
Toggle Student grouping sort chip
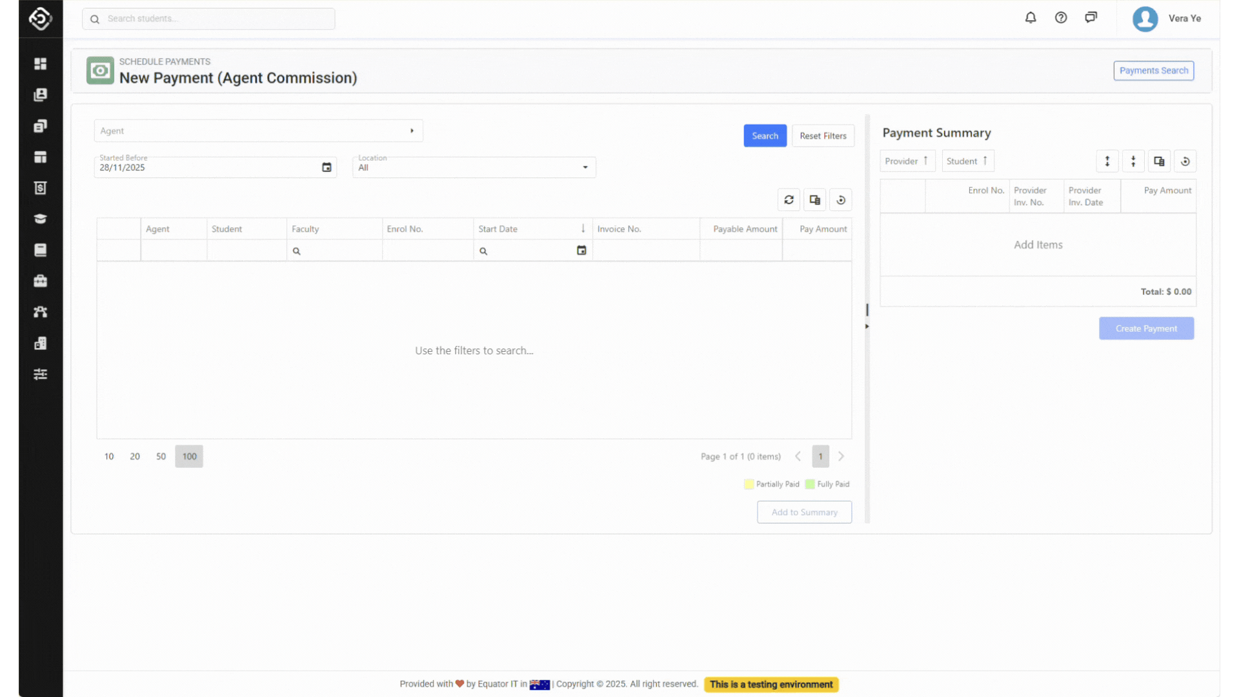pos(967,161)
